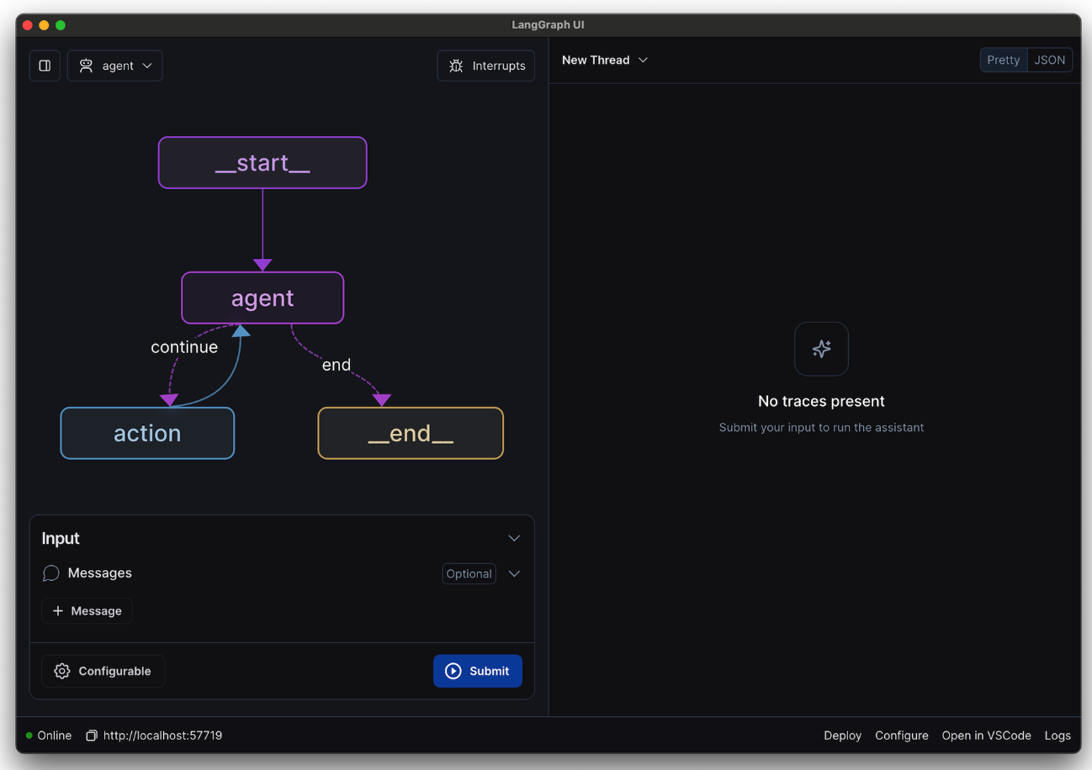Open the New Thread dropdown

click(605, 60)
